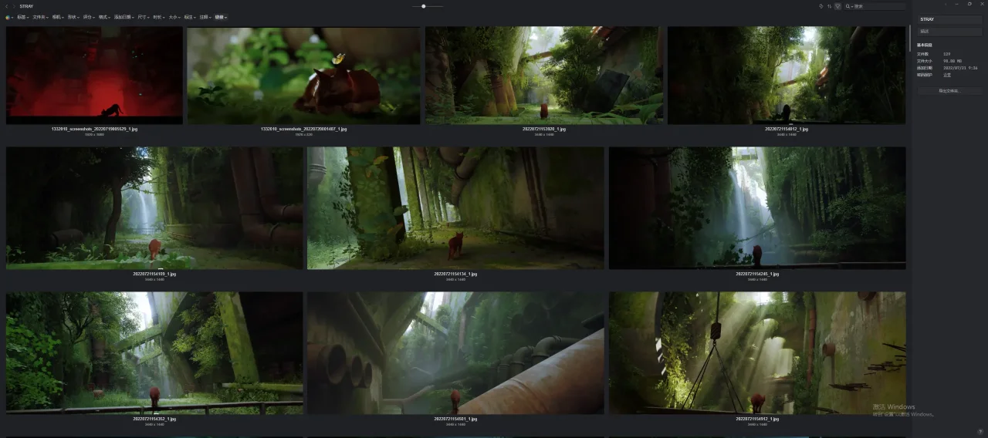The image size is (988, 438).
Task: Open the 形状 filter dropdown
Action: [x=73, y=17]
